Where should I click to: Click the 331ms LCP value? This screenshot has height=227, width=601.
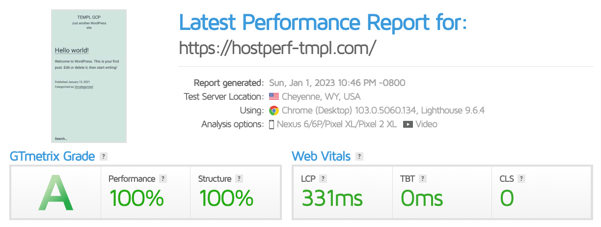coord(332,199)
